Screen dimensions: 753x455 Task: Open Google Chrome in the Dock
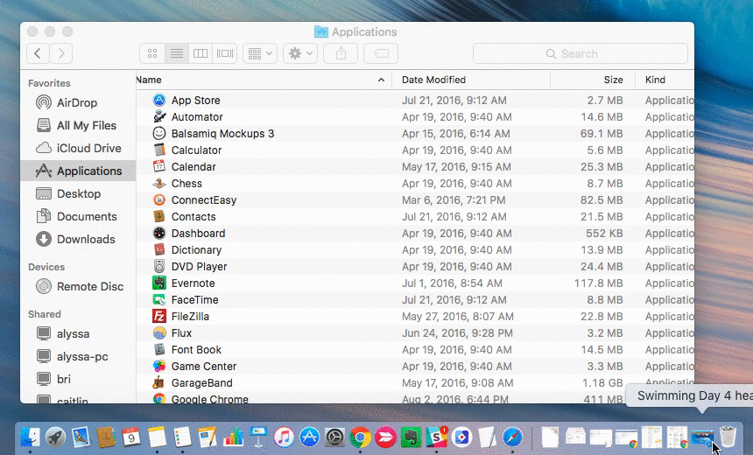pos(360,437)
